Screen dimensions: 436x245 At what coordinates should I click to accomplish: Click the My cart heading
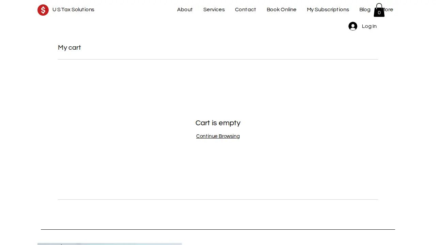tap(69, 48)
